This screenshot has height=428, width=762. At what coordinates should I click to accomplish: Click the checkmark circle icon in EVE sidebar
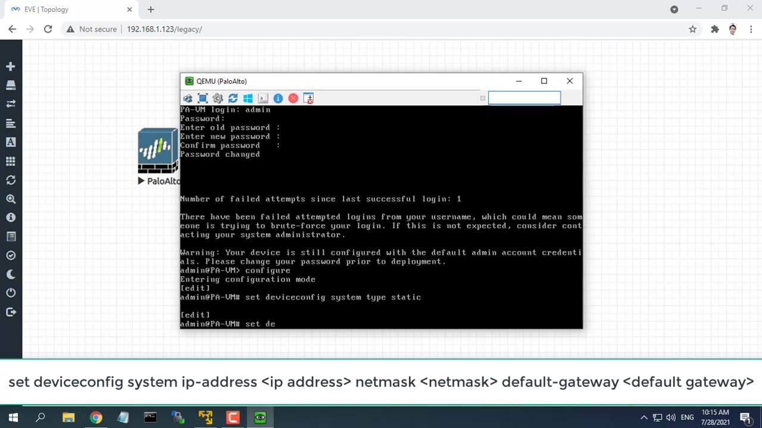[11, 255]
